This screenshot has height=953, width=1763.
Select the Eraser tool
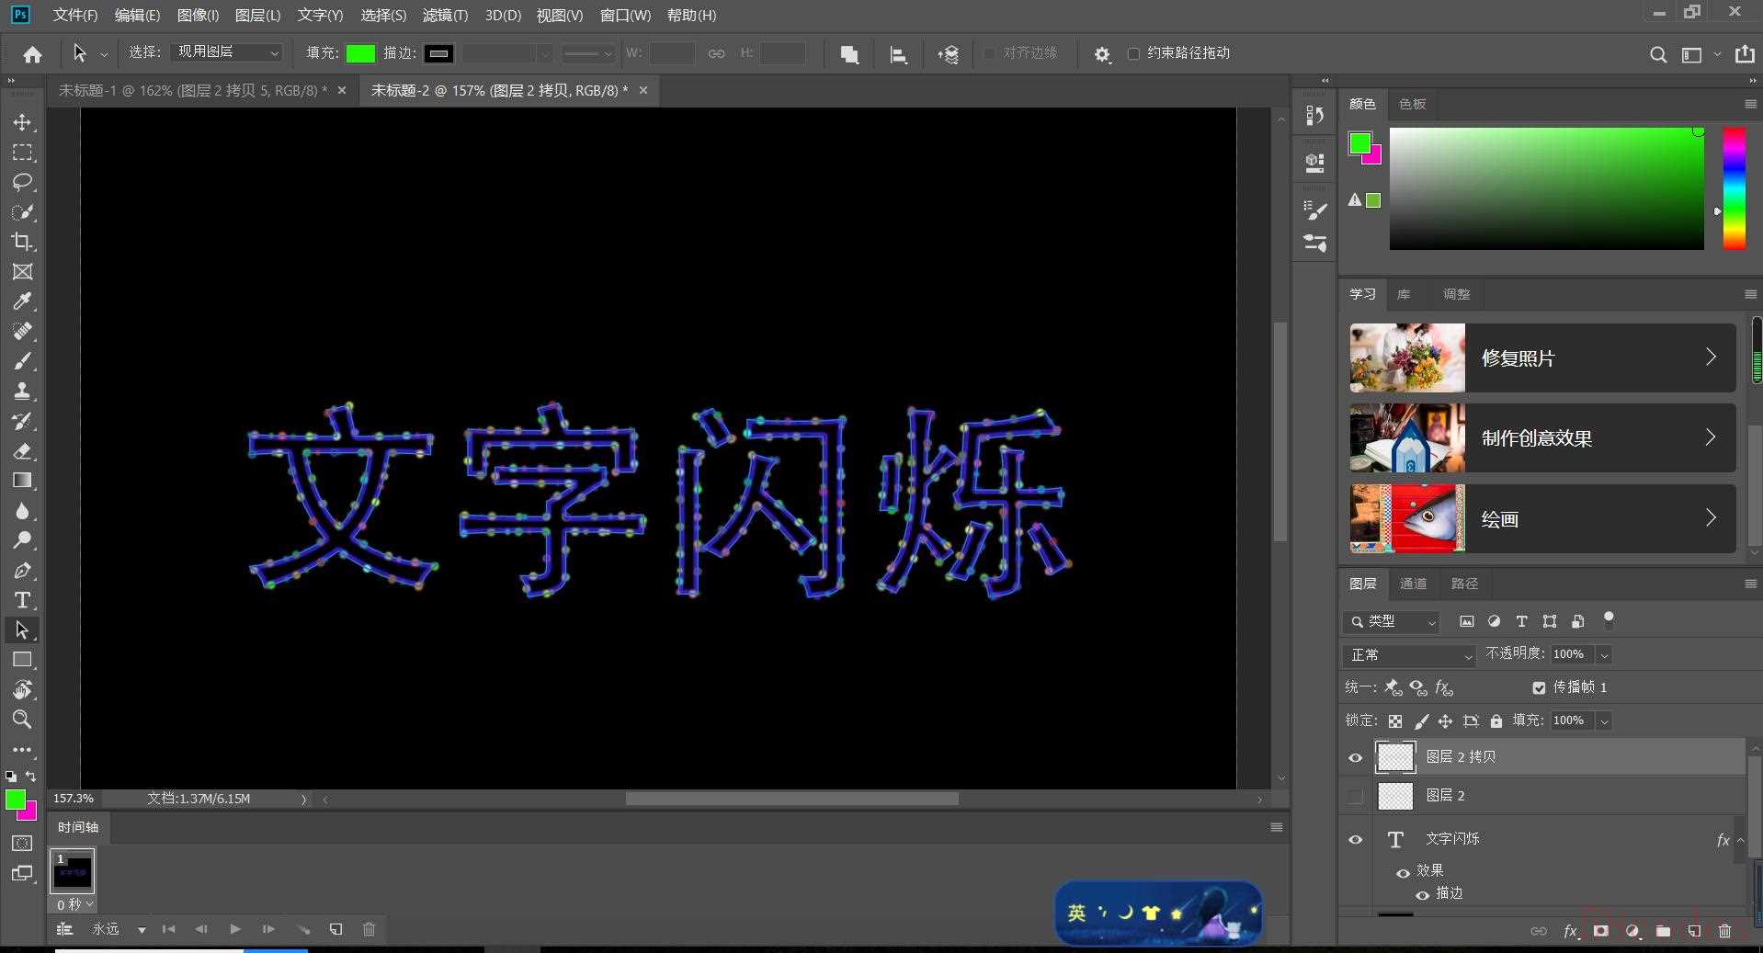[x=22, y=451]
